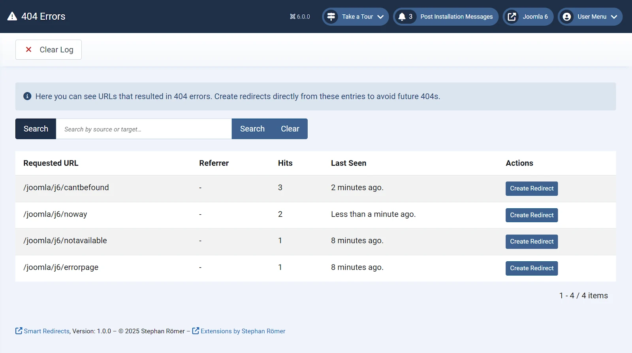Click the user avatar icon
Screen dimensions: 632x353
[x=567, y=17]
